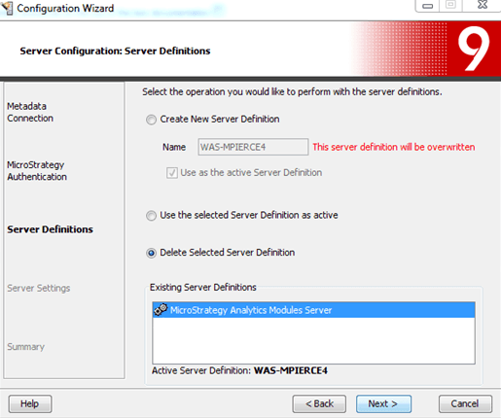
Task: Toggle Use as the active Server Definition checkbox
Action: [172, 173]
